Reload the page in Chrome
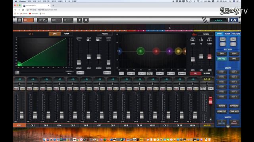254x142 pixels. click(23, 10)
